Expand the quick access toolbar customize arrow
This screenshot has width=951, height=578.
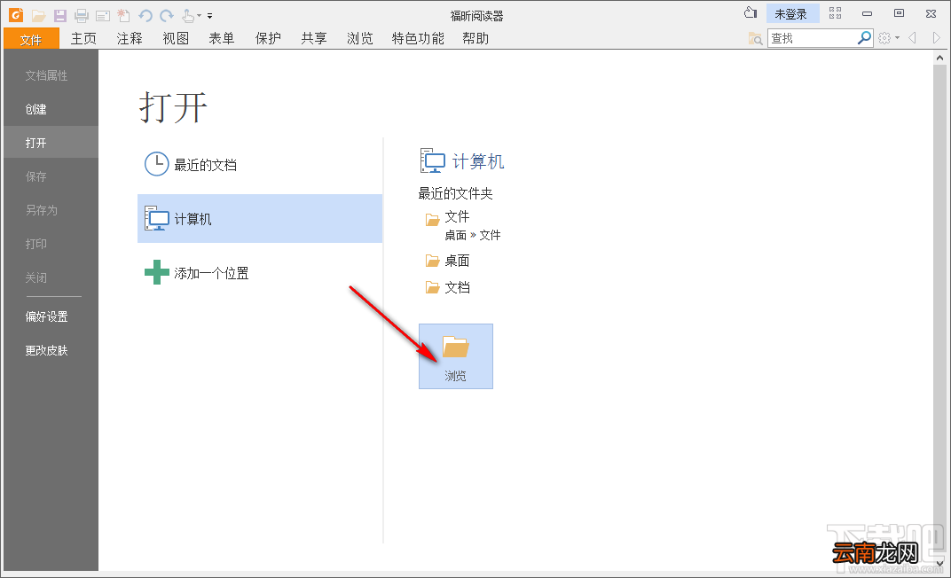click(210, 16)
